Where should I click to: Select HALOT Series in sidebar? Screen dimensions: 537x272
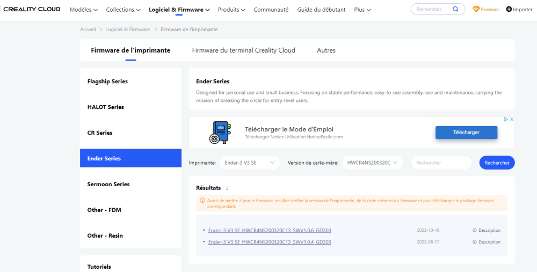[131, 107]
